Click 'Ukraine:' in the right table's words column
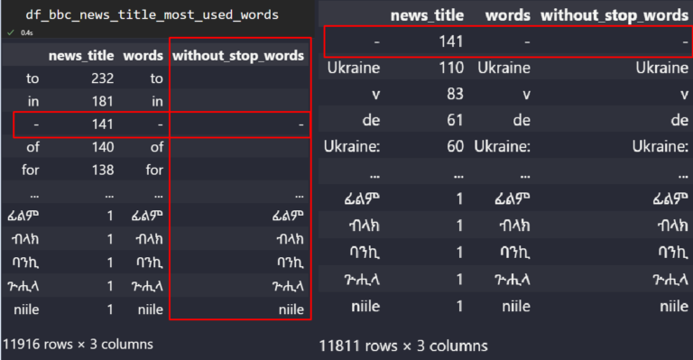693x360 pixels. [x=502, y=146]
